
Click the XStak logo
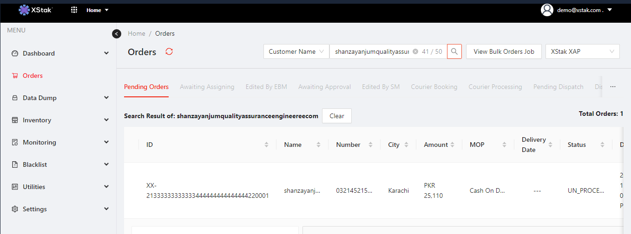pyautogui.click(x=36, y=10)
